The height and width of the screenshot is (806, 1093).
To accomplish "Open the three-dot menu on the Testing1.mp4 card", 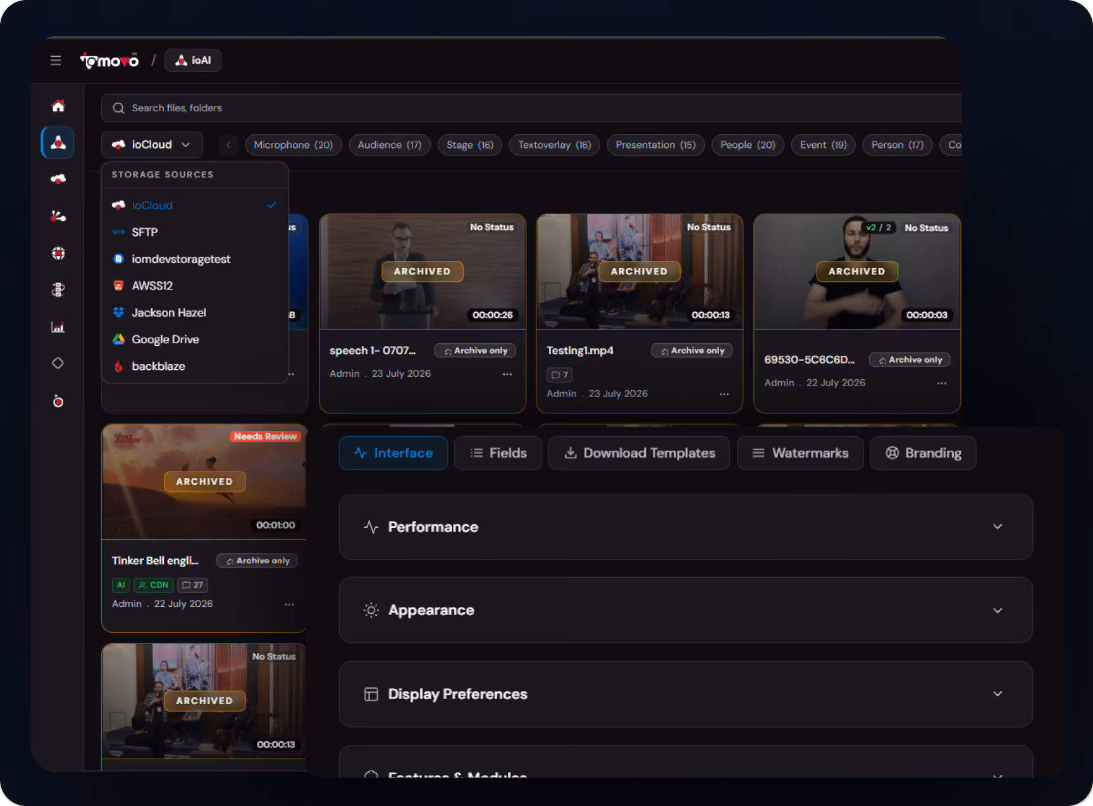I will (x=724, y=394).
